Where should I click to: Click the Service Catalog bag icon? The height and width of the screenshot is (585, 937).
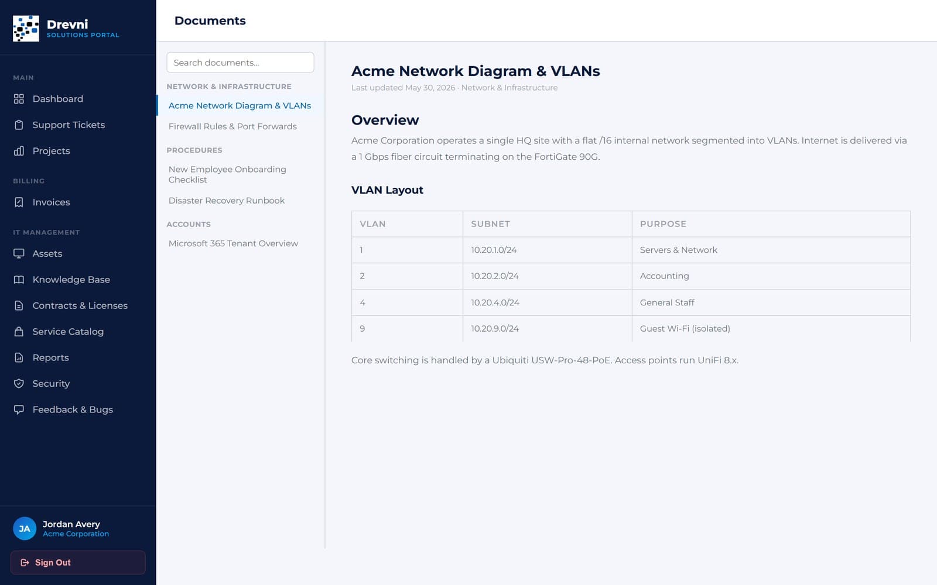[19, 332]
